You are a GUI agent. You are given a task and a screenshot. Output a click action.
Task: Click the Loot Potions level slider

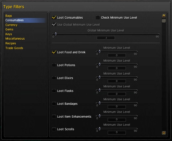pos(117,64)
